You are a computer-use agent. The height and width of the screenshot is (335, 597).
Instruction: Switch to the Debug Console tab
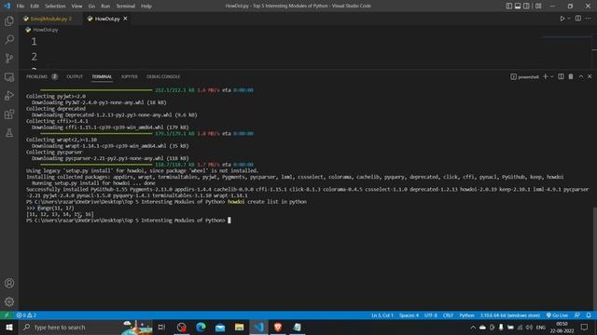(x=163, y=76)
